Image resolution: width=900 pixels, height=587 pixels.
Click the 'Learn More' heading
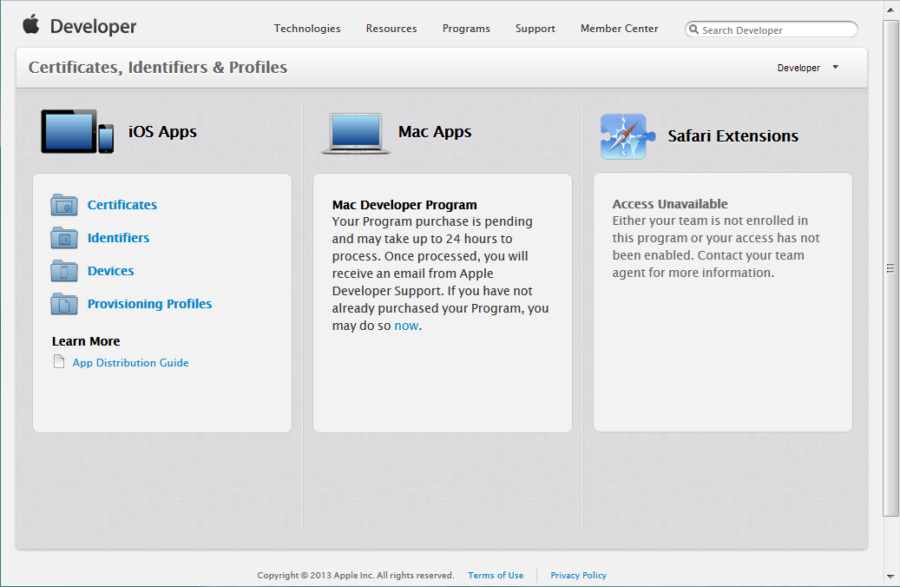point(86,341)
